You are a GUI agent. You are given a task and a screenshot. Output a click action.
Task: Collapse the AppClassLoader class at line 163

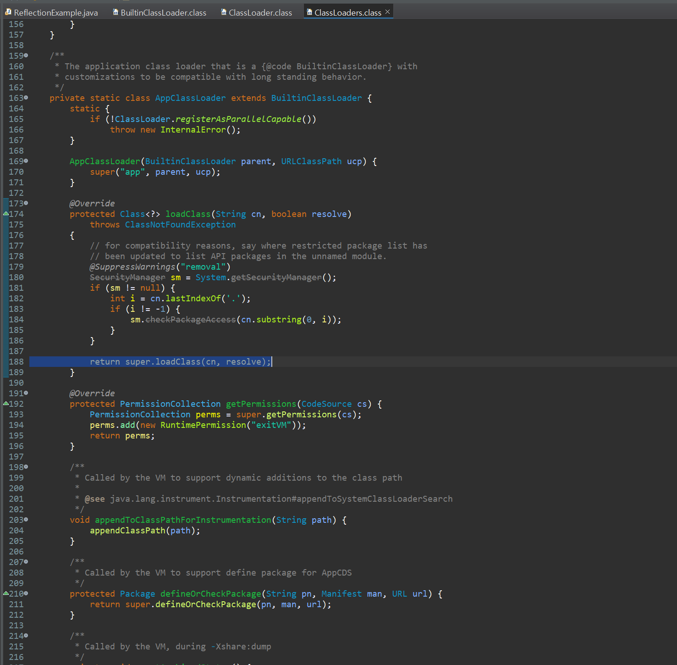tap(26, 98)
